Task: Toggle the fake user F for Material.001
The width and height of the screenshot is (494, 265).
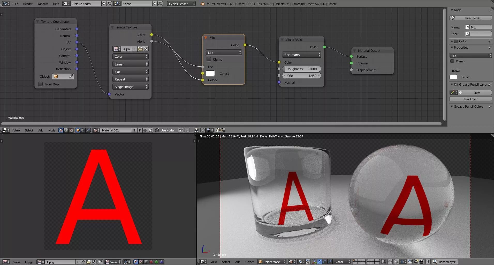Action: [140, 130]
